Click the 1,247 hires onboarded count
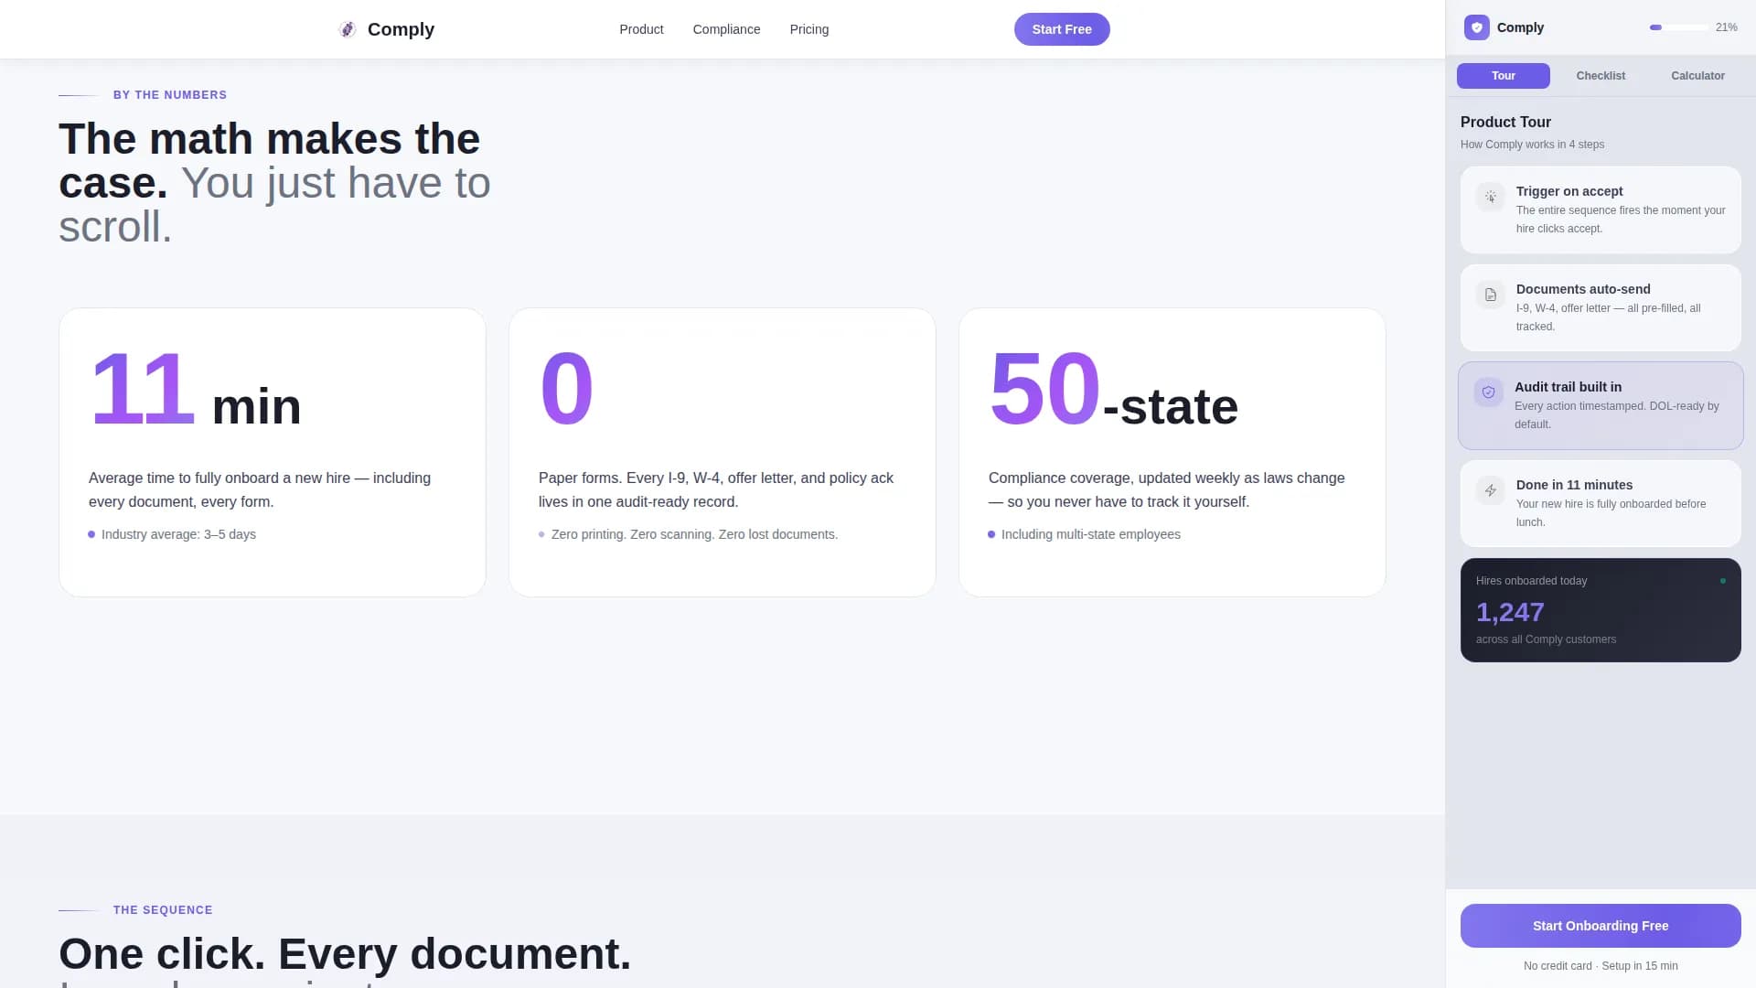1756x988 pixels. point(1510,611)
